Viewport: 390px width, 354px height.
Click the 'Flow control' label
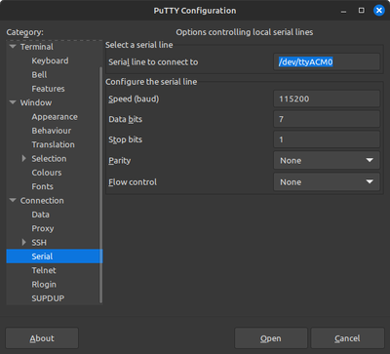[133, 182]
